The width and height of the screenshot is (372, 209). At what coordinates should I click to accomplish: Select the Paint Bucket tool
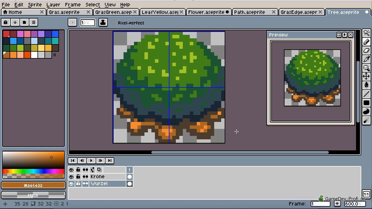366,85
